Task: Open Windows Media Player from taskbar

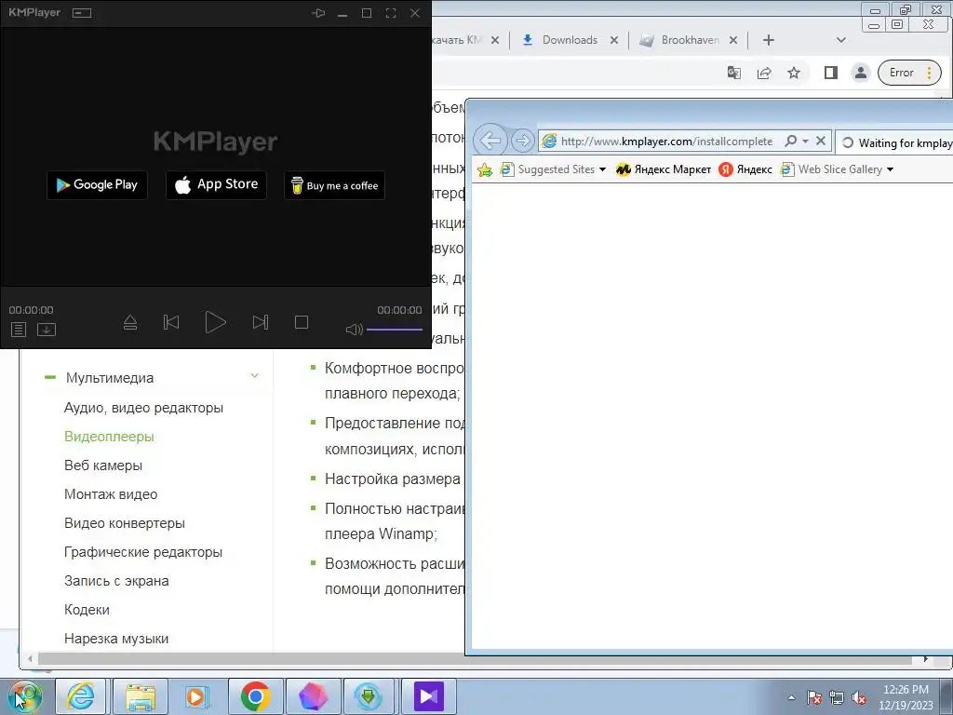Action: pos(196,696)
